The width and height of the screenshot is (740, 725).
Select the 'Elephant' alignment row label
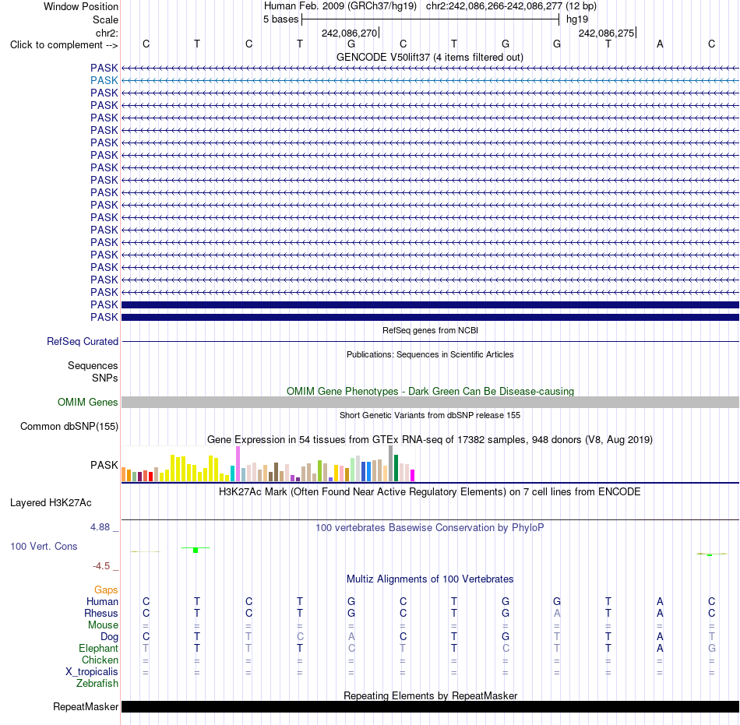98,648
